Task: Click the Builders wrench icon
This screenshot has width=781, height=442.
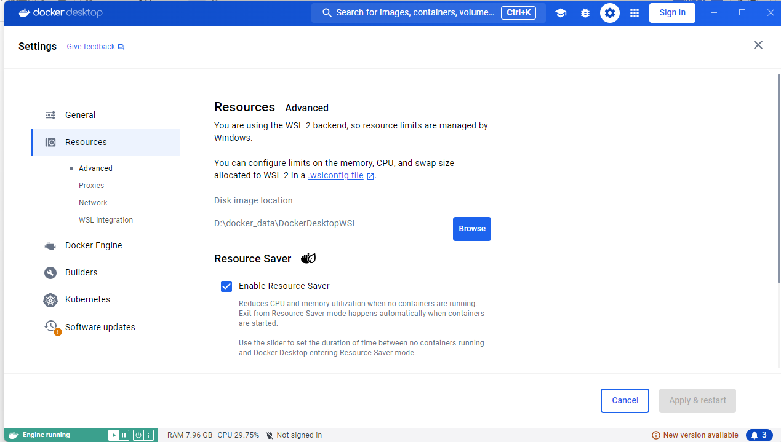Action: pyautogui.click(x=50, y=272)
